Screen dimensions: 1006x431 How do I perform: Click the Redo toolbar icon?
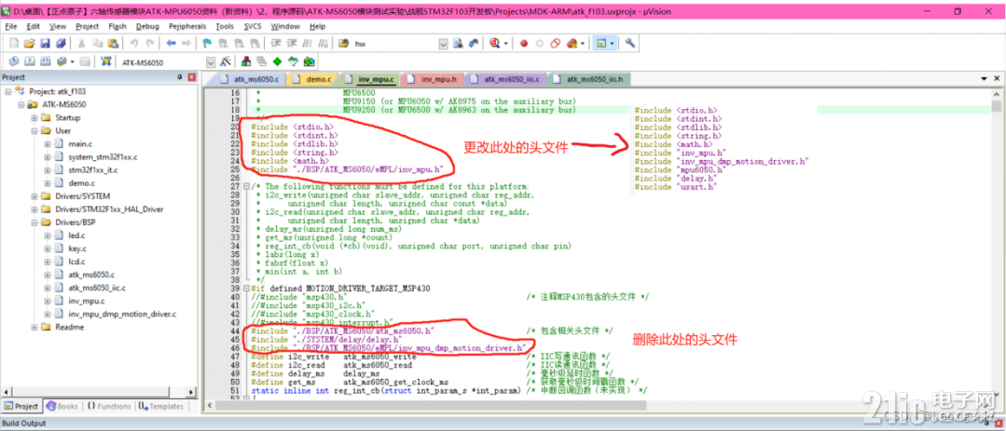[x=149, y=44]
